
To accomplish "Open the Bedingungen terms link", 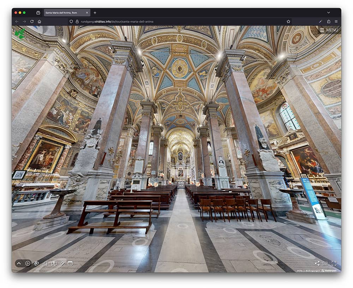I will [313, 271].
